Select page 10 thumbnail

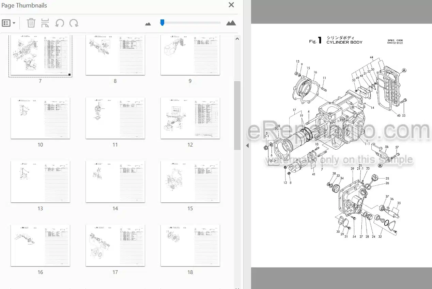click(x=40, y=118)
